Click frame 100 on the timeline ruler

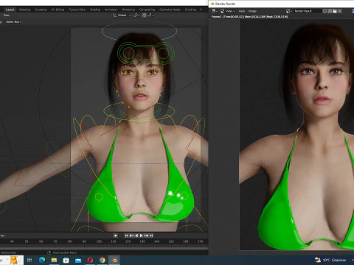99,241
